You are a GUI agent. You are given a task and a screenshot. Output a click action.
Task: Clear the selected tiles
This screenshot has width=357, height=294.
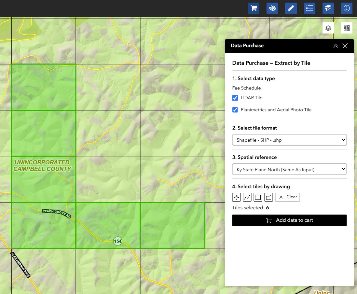(x=287, y=197)
